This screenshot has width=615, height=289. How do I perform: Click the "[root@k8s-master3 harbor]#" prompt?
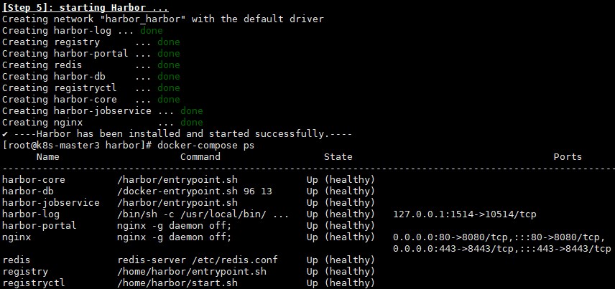click(77, 146)
